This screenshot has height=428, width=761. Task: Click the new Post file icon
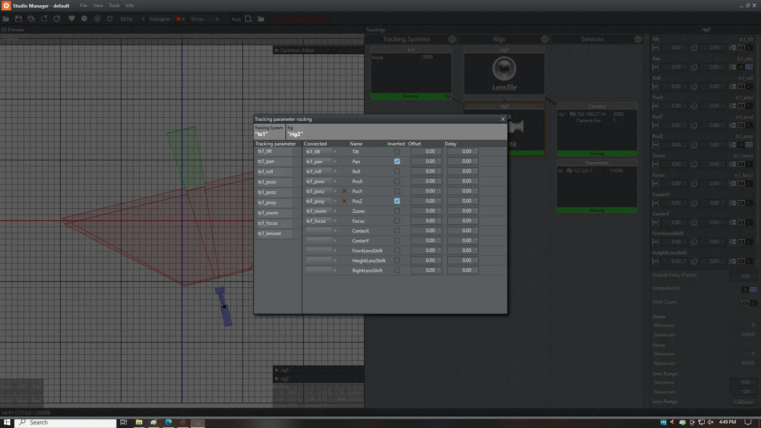[x=249, y=19]
